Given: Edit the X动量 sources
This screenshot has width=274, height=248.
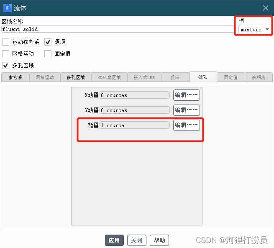Looking at the screenshot, I should click(x=186, y=95).
